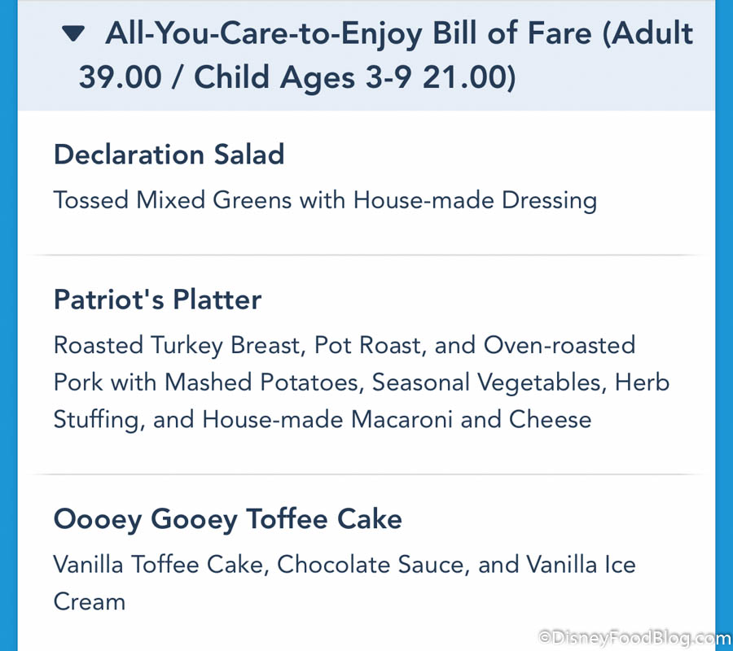Collapse the All-You-Care-to-Enjoy section triangle
Image resolution: width=733 pixels, height=651 pixels.
point(73,34)
